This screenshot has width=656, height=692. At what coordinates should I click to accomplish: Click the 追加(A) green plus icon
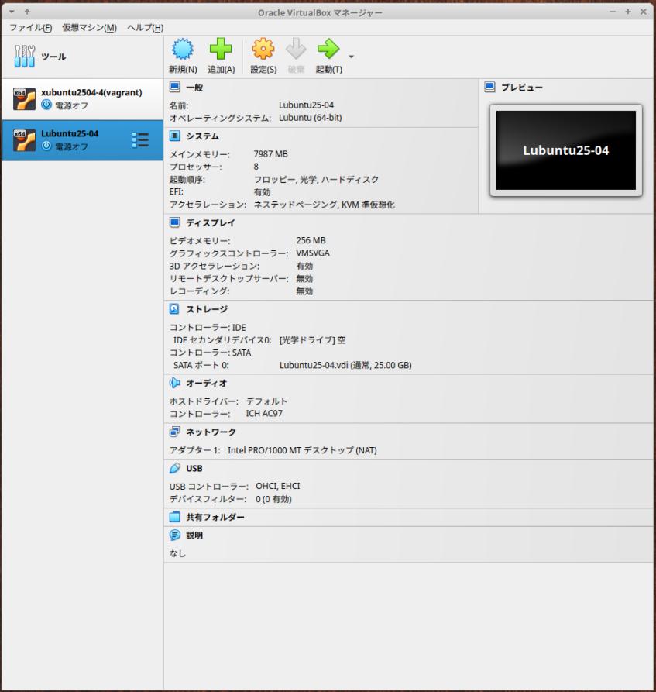[221, 49]
